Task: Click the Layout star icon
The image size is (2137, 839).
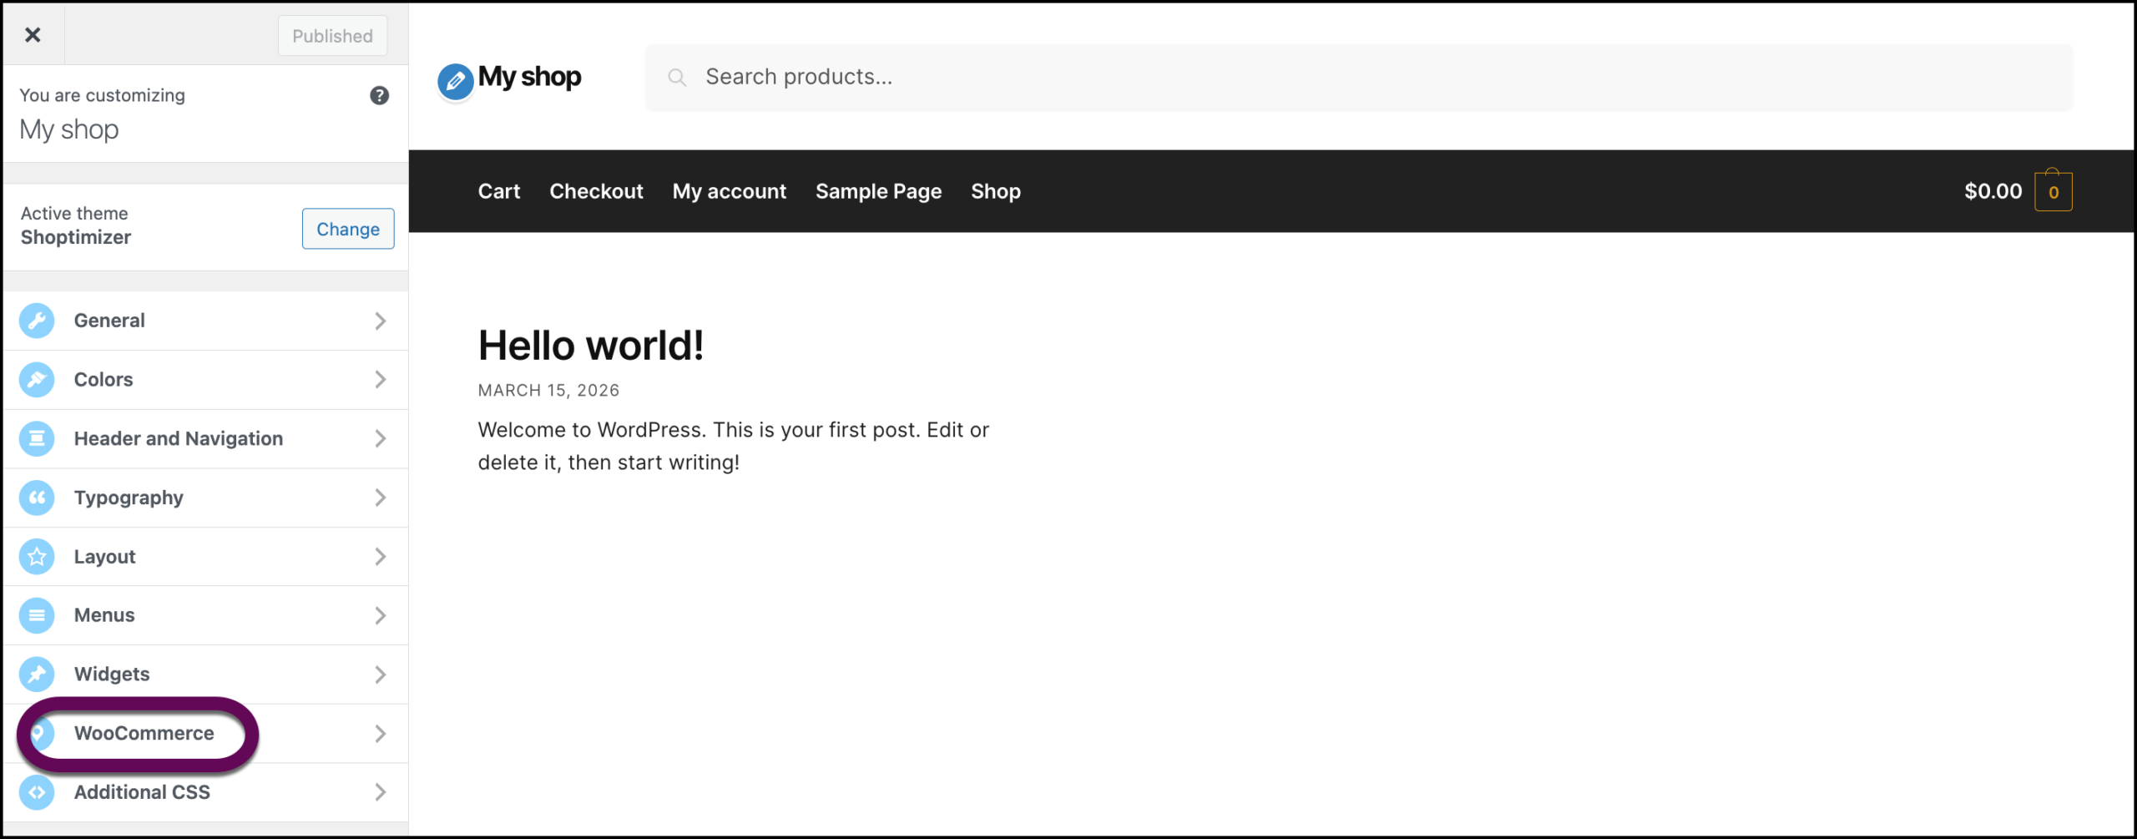Action: point(37,556)
